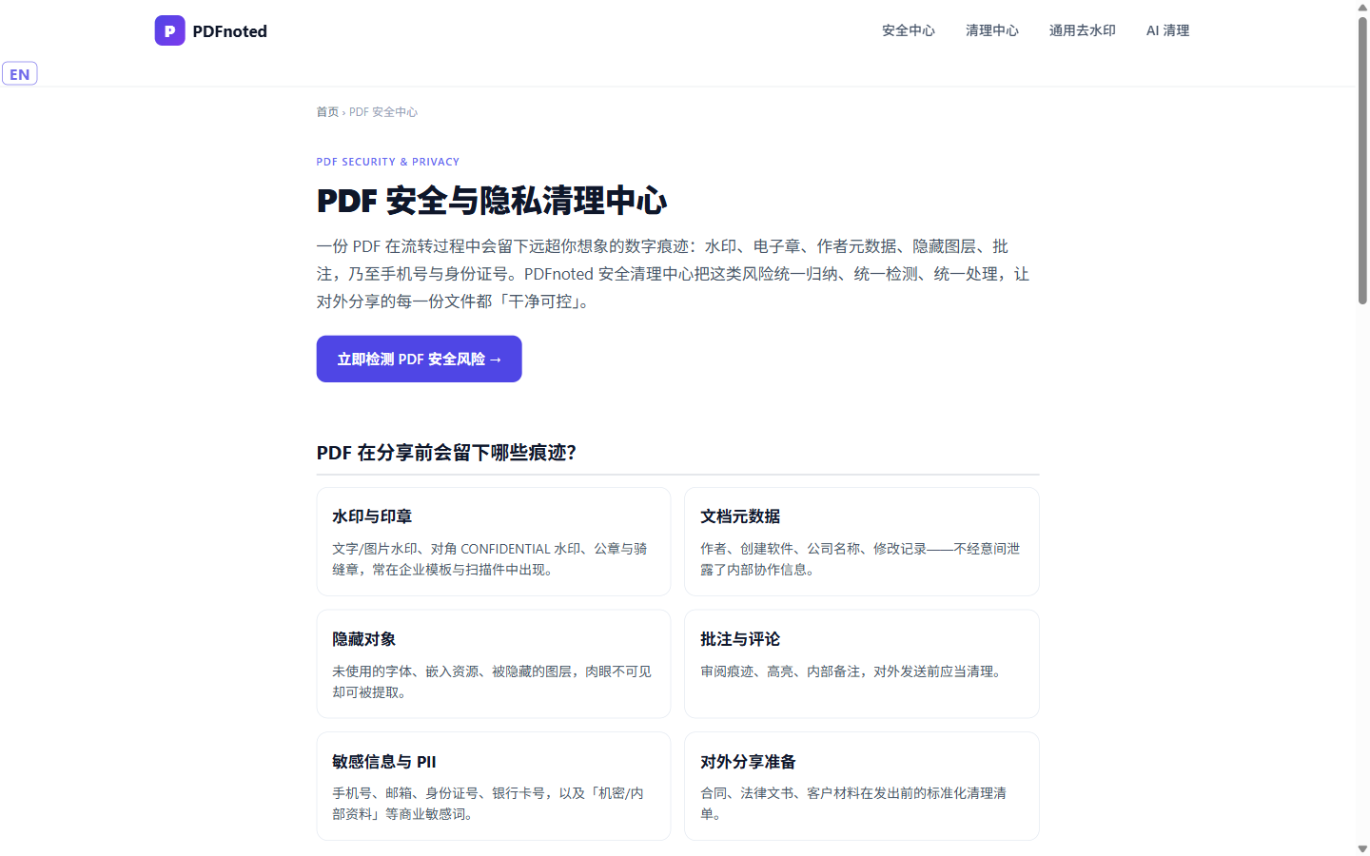
Task: Open the 文档元数据 card
Action: point(862,542)
